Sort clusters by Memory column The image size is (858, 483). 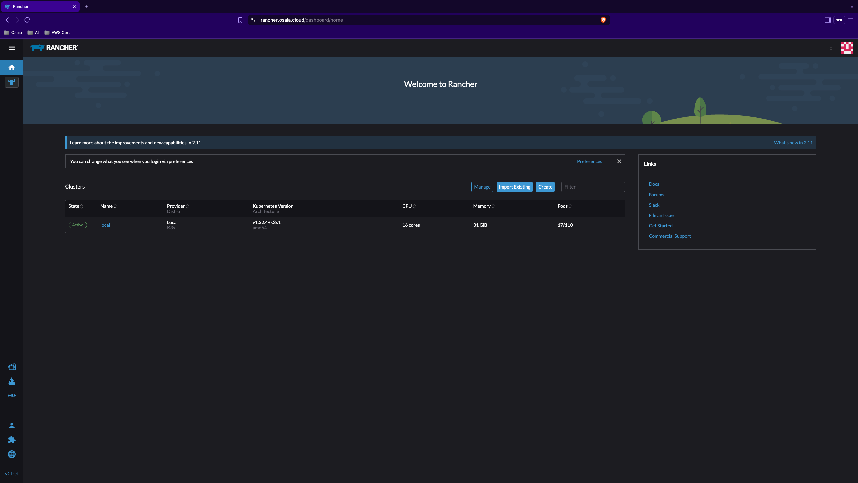[x=484, y=206]
